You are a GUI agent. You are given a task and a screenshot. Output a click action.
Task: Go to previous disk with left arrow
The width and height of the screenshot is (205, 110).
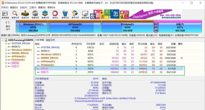coord(6,22)
